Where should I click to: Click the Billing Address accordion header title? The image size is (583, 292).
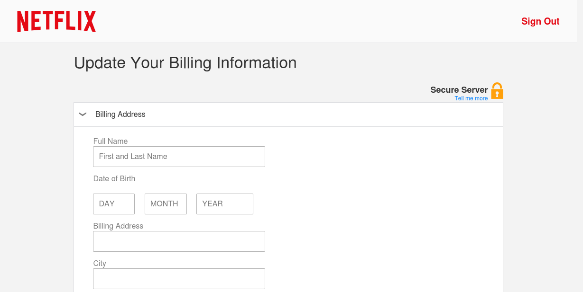pos(120,114)
